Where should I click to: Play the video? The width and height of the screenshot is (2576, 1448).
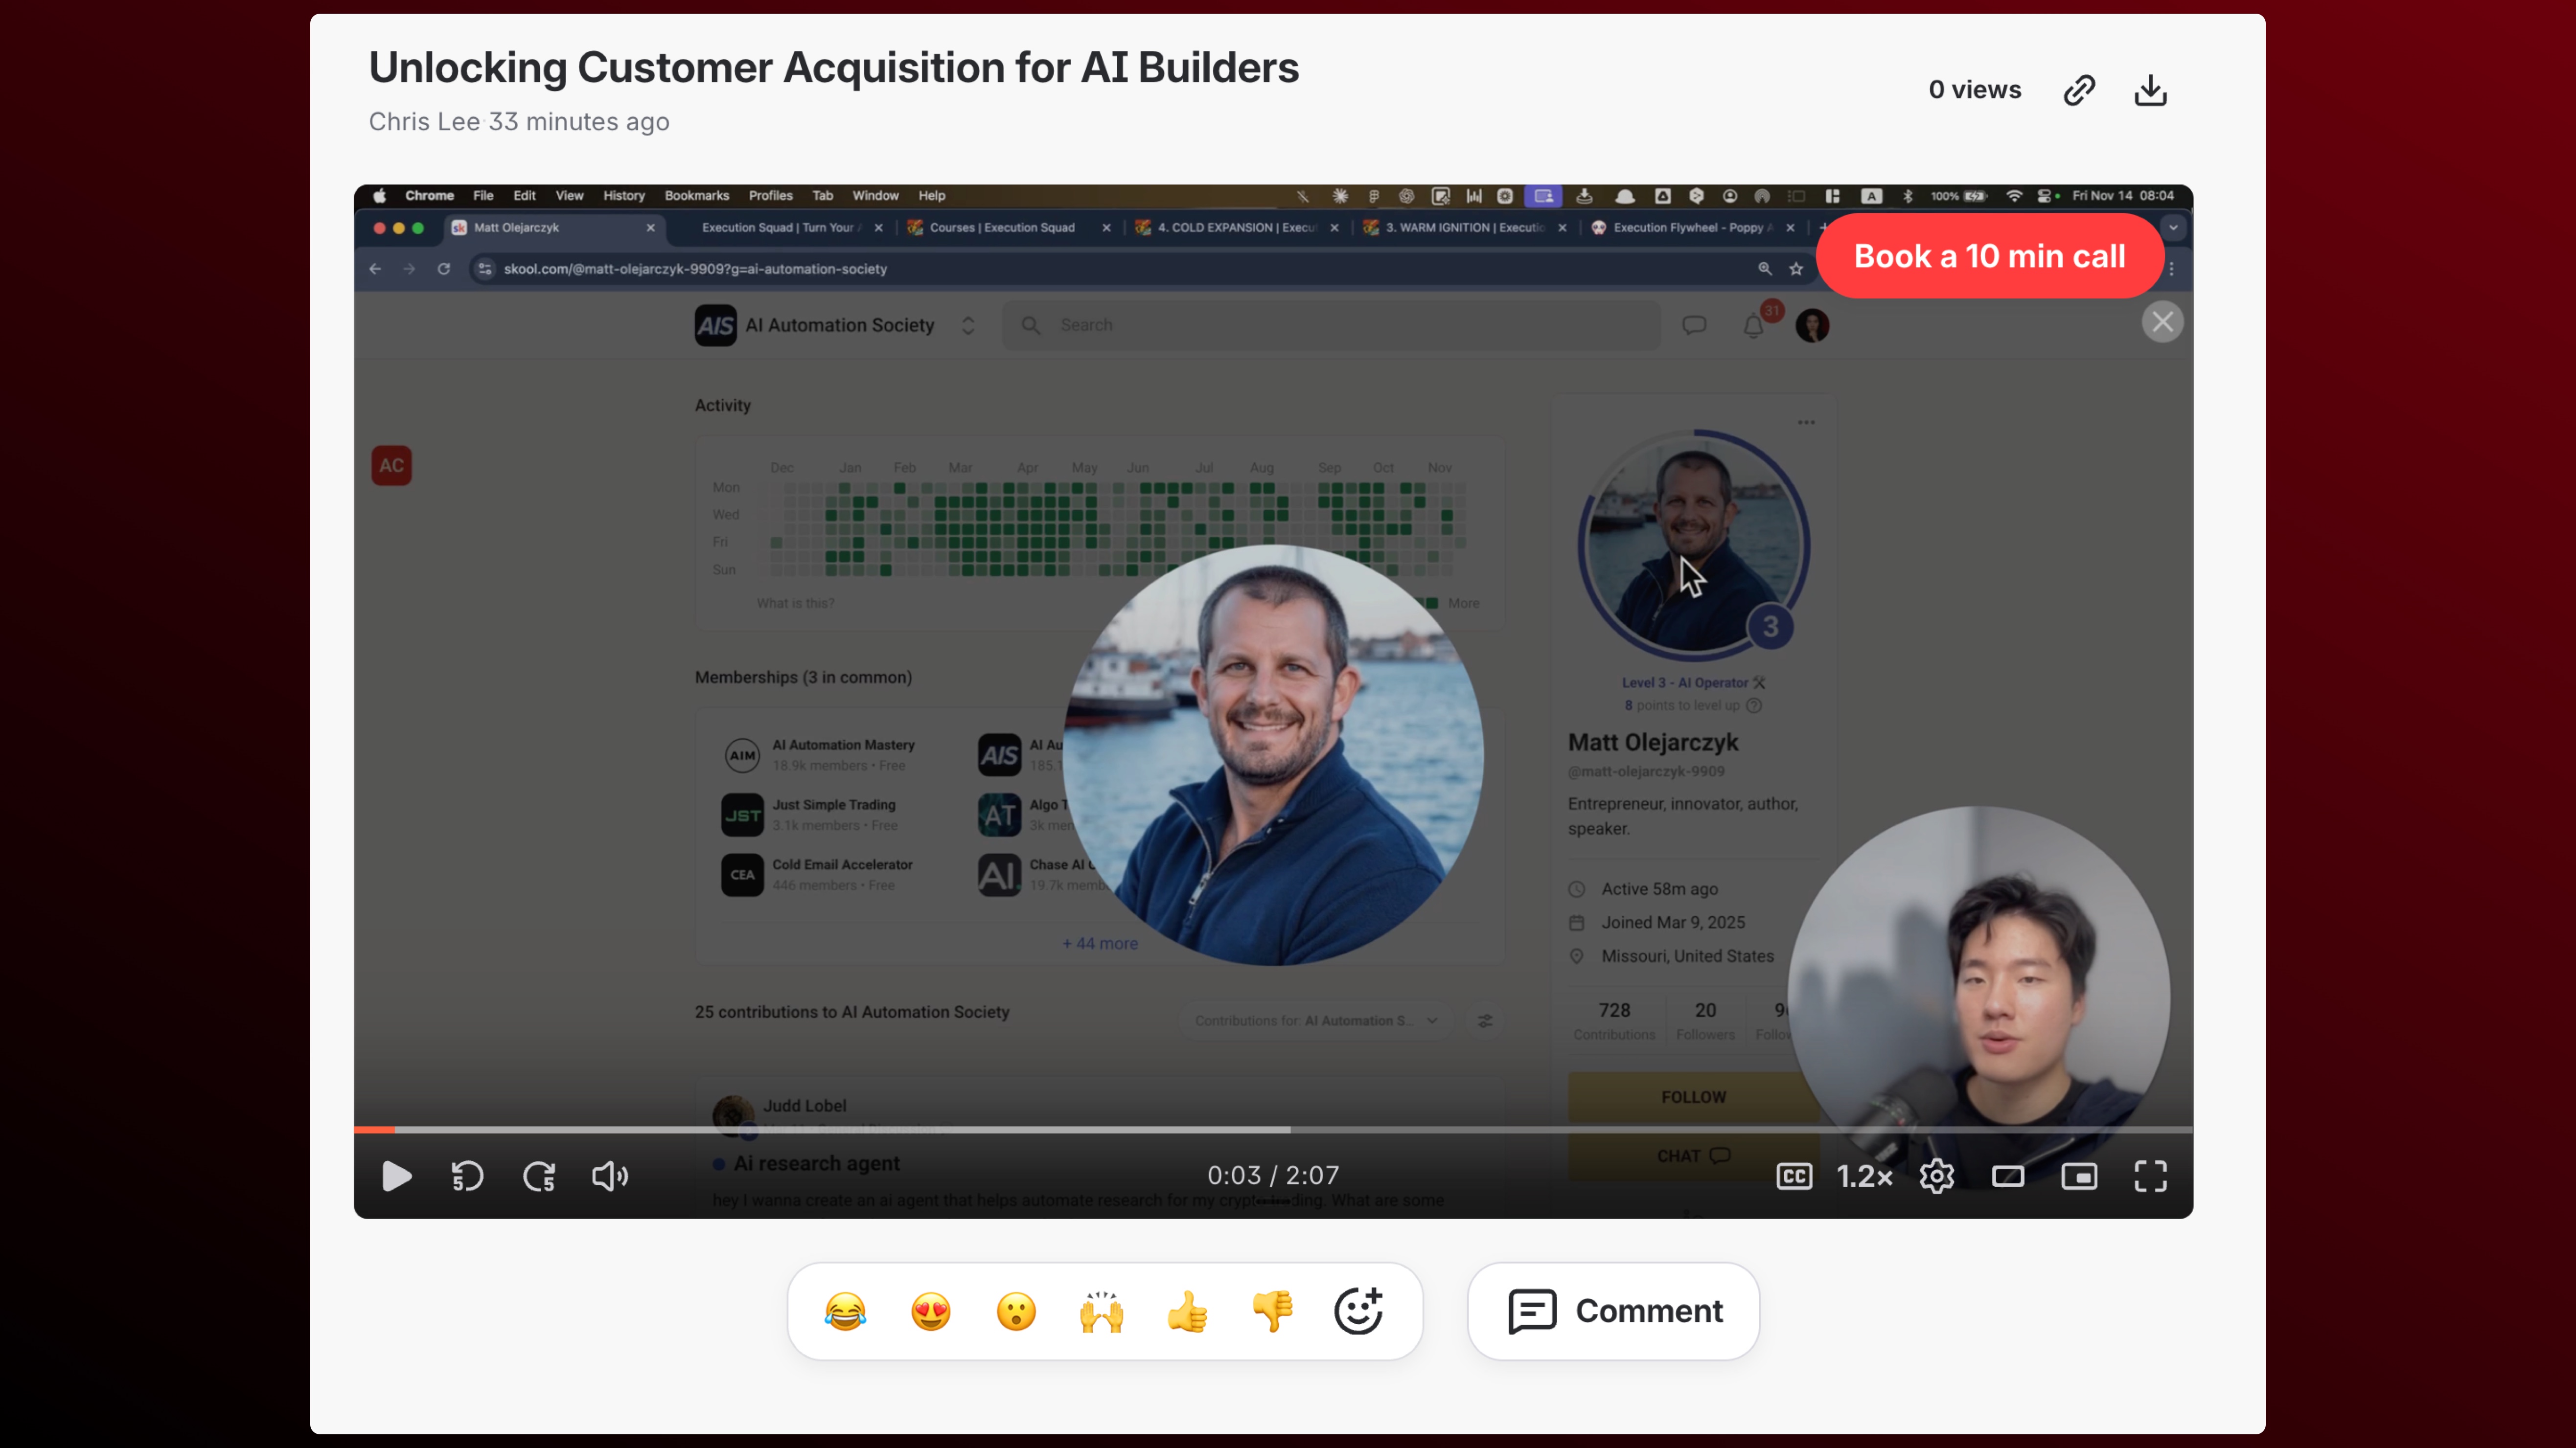click(x=396, y=1176)
